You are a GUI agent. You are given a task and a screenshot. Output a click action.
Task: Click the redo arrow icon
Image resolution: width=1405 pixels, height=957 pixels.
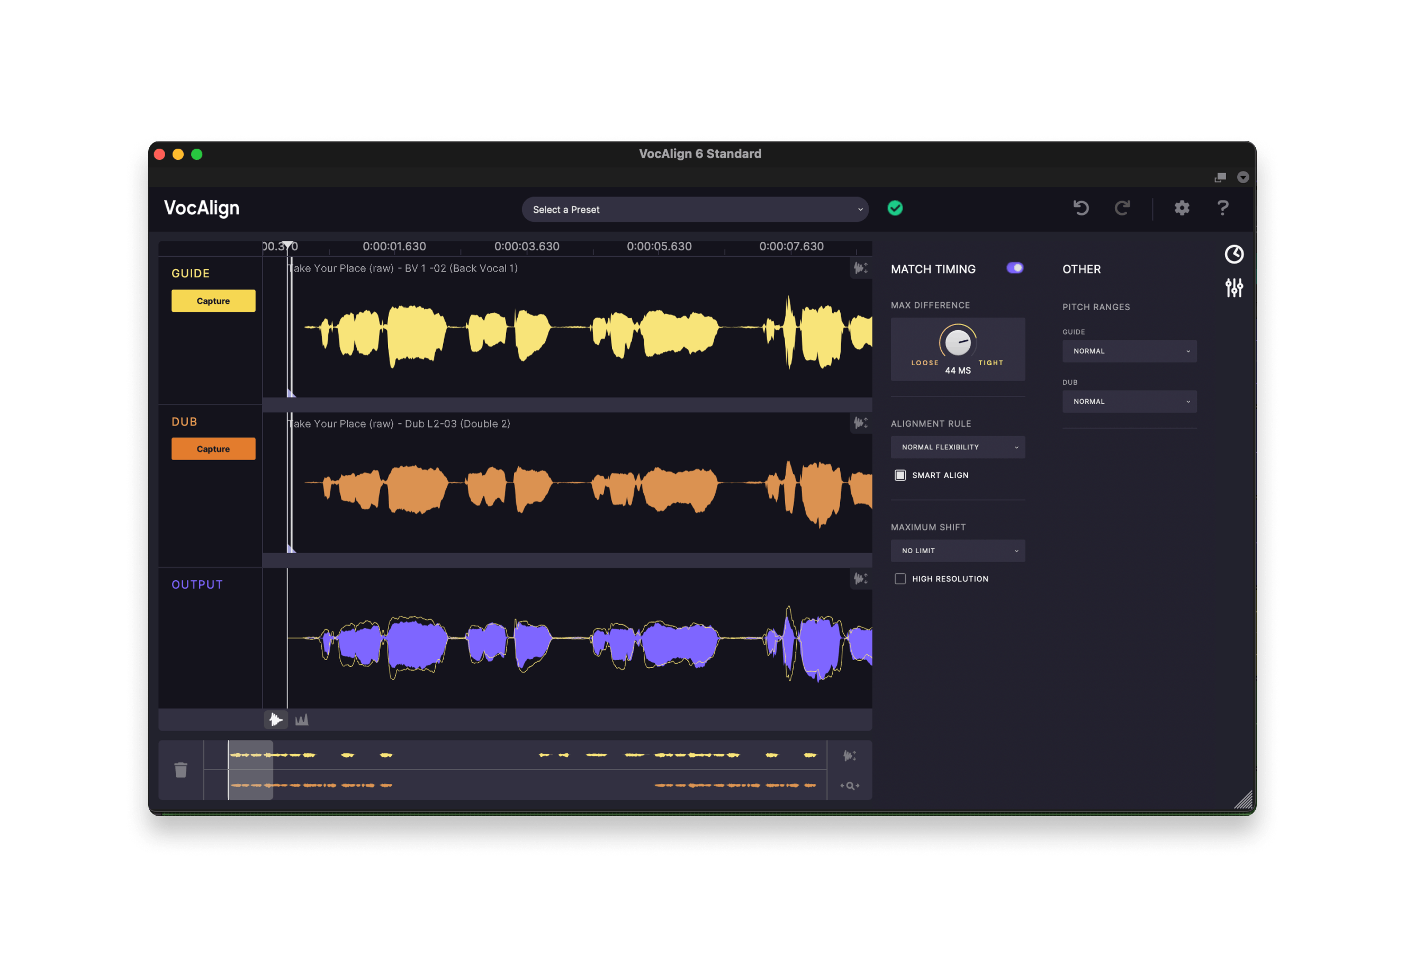[x=1123, y=209]
